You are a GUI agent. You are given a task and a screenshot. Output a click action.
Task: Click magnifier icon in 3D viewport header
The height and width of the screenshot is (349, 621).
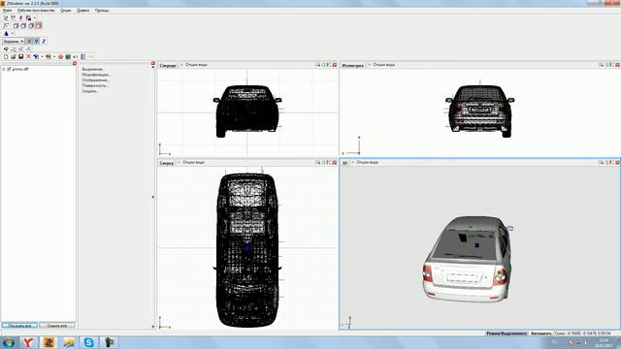tap(601, 162)
